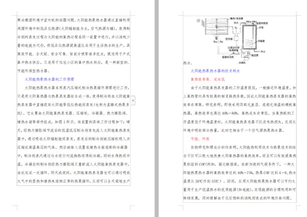Click the blue heading 太阳能热泵热水器的工作原理
The height and width of the screenshot is (217, 307).
point(49,79)
